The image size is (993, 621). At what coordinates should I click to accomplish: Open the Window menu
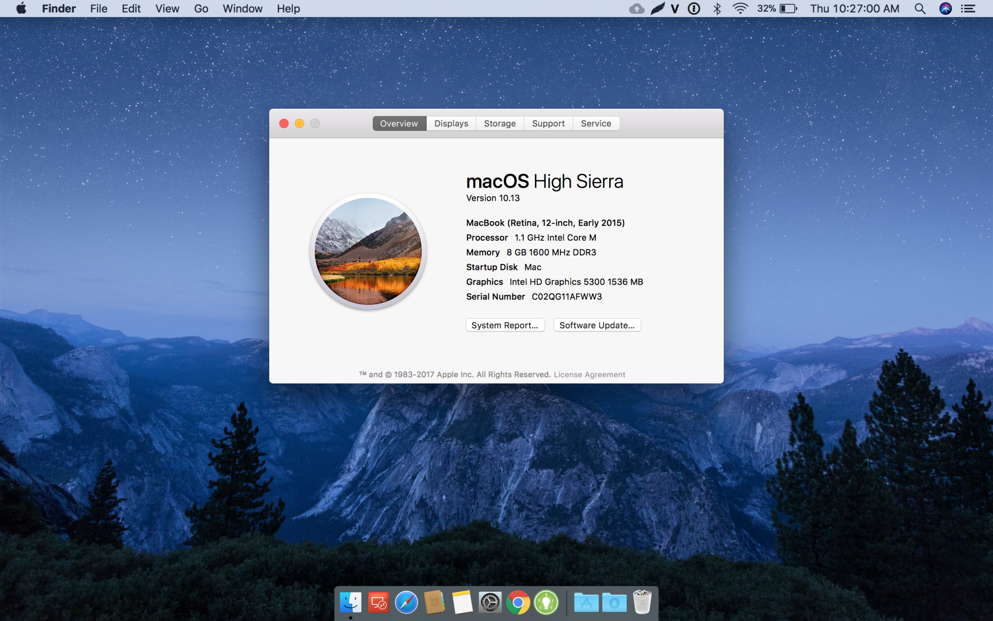pyautogui.click(x=242, y=8)
